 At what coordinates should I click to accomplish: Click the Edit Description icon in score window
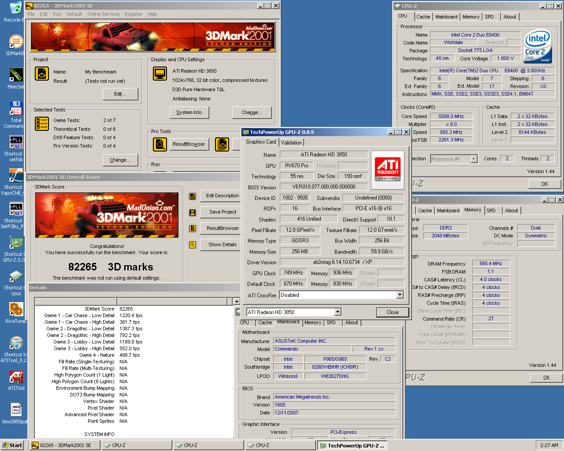point(193,196)
